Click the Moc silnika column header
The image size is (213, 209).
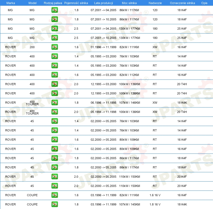point(129,3)
